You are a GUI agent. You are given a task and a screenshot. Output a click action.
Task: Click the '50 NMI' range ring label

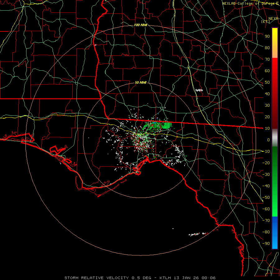tap(141, 82)
